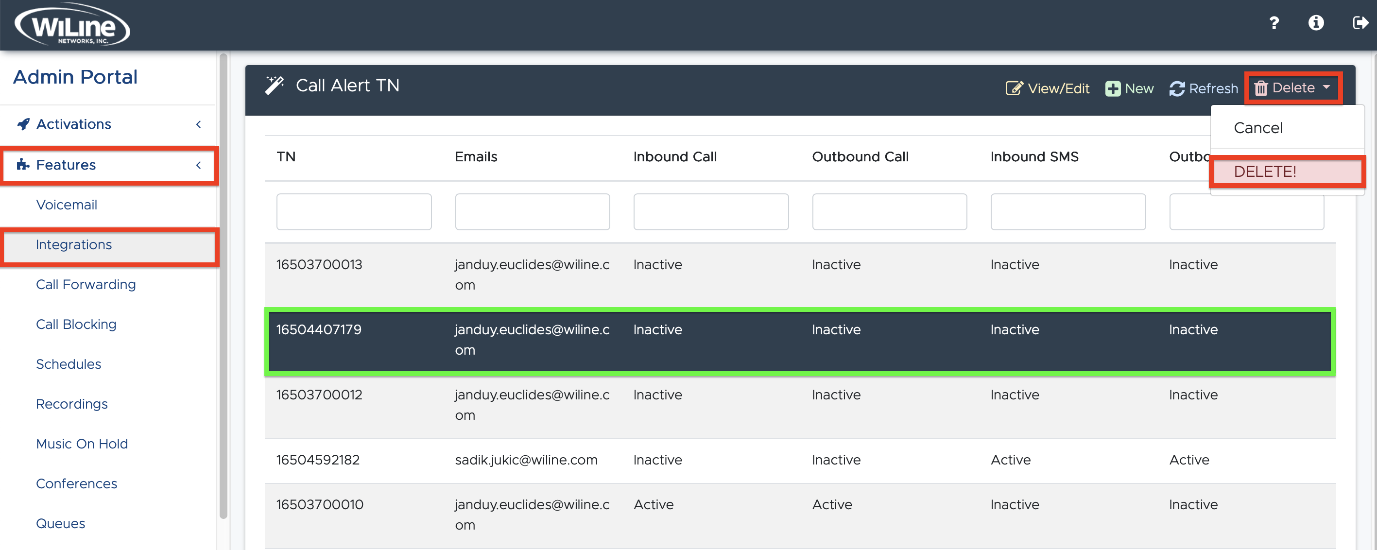Choose Cancel in the delete menu
This screenshot has height=550, width=1377.
coord(1258,128)
